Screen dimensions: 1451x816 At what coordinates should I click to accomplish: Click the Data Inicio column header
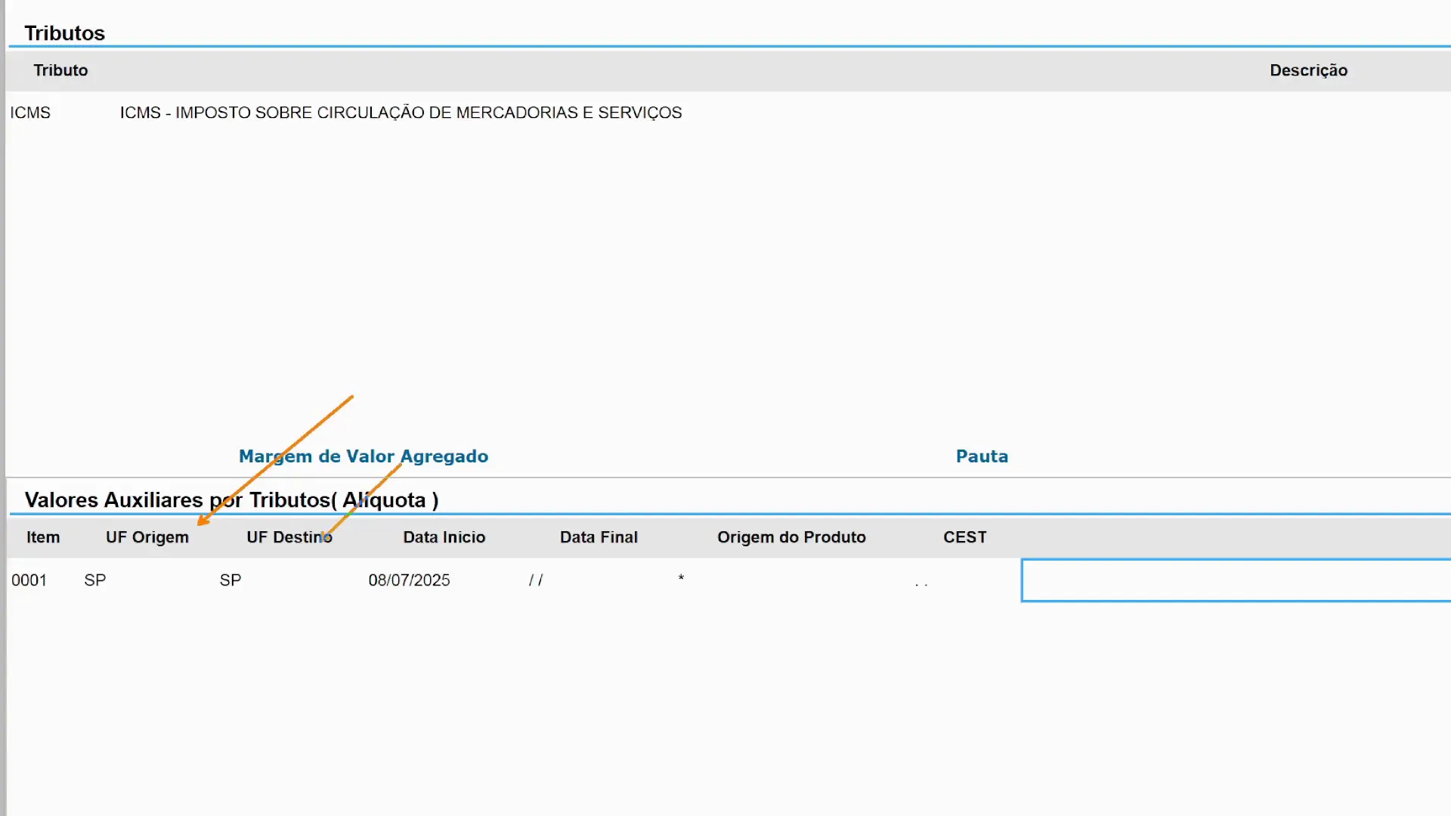click(444, 537)
